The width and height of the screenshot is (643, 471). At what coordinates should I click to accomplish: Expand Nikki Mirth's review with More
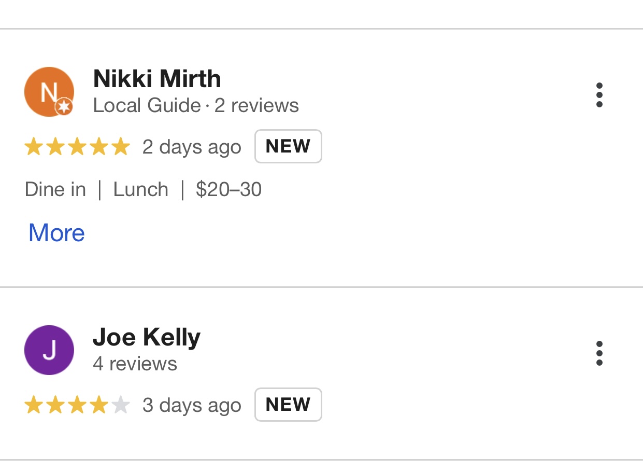(x=56, y=232)
